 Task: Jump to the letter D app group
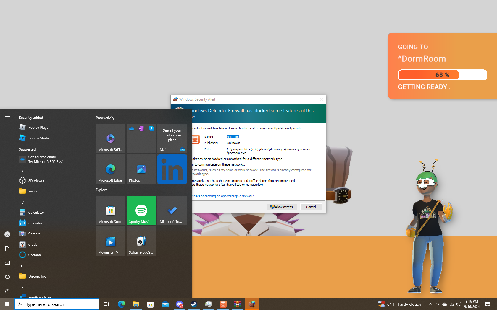pos(22,266)
